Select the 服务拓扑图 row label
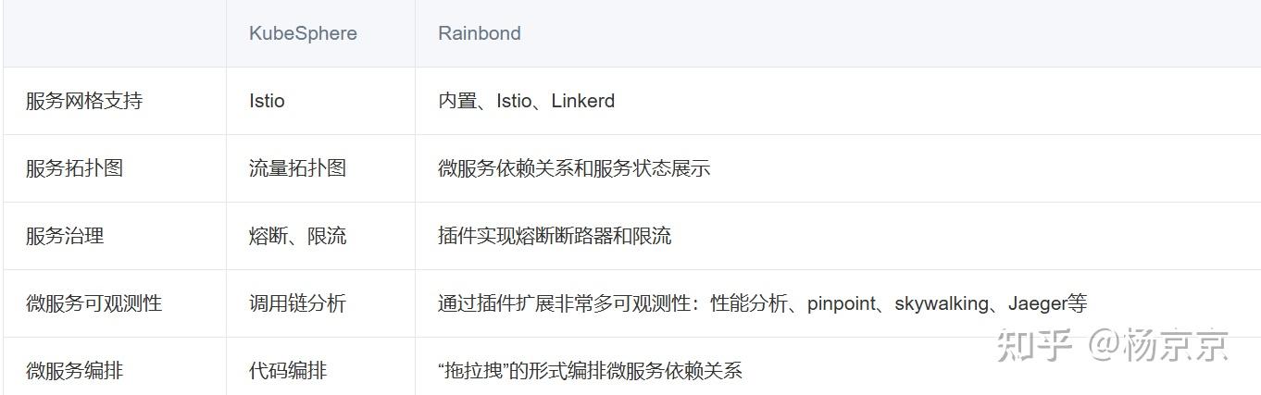Viewport: 1261px width, 395px height. [74, 168]
